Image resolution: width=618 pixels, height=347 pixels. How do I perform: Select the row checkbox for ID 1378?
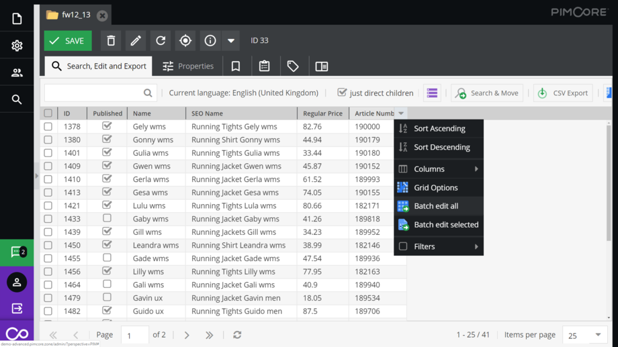[x=48, y=127]
